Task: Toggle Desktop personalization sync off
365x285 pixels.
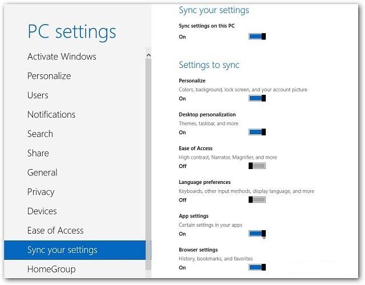Action: coord(257,132)
